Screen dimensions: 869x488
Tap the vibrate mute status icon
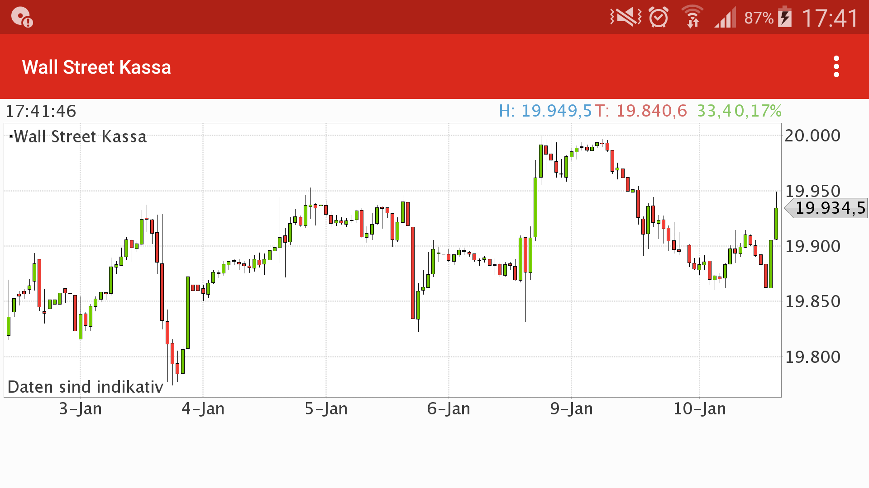[x=625, y=18]
